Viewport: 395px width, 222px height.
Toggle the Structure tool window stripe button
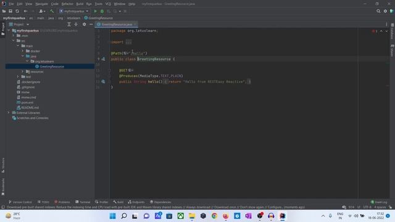[2, 165]
